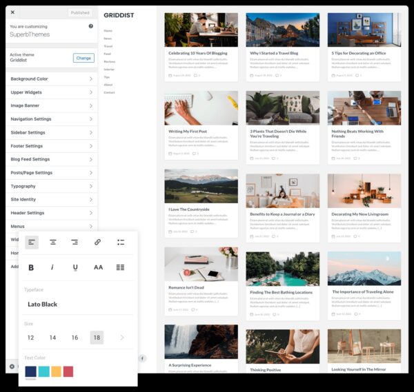
Task: Toggle bold formatting
Action: [31, 267]
